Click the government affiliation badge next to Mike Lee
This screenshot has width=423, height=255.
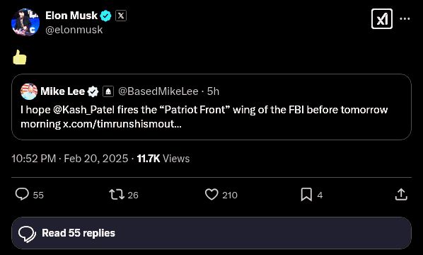coord(108,91)
